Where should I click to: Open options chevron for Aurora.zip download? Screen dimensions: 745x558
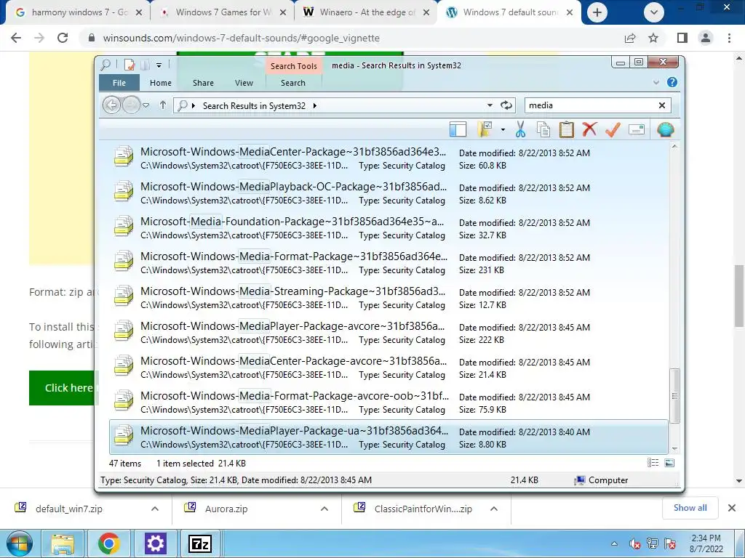(324, 509)
